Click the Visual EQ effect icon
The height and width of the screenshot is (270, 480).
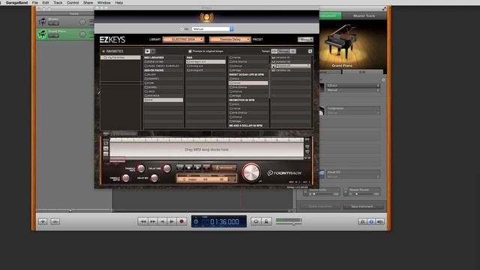tap(322, 174)
